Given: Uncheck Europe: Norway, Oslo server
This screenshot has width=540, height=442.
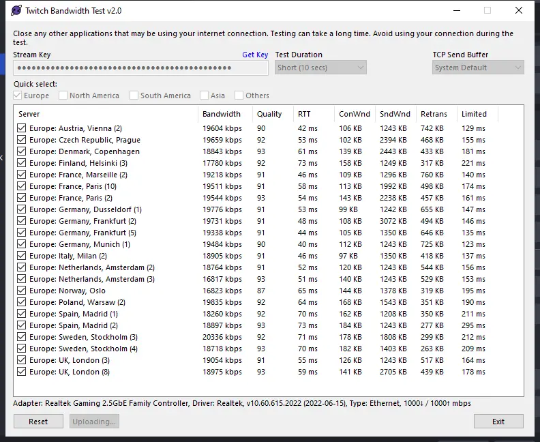Looking at the screenshot, I should tap(21, 291).
